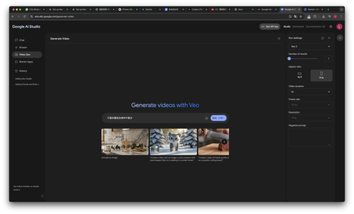Open the Documentation link

pyautogui.click(x=315, y=26)
